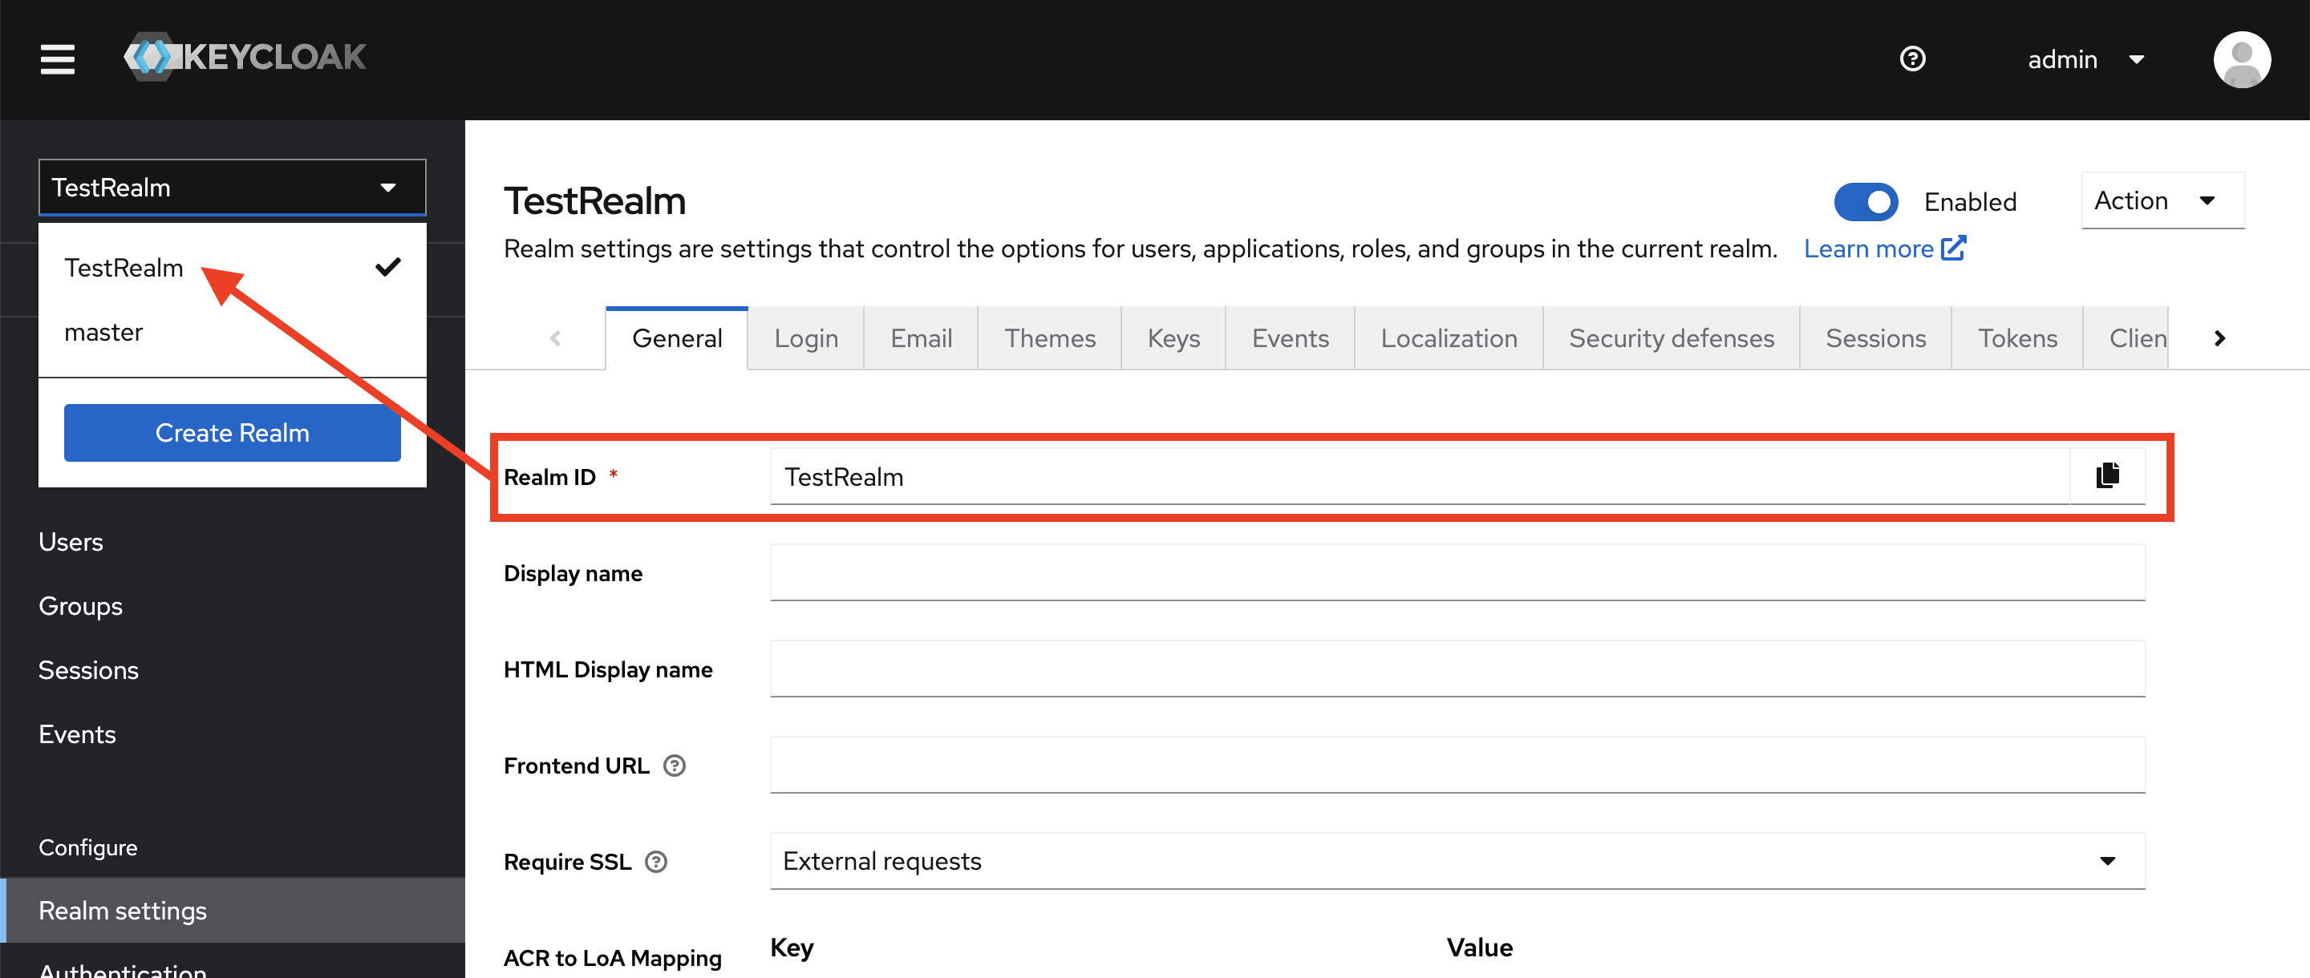2310x978 pixels.
Task: Disable the realm using the Enabled toggle
Action: [x=1866, y=202]
